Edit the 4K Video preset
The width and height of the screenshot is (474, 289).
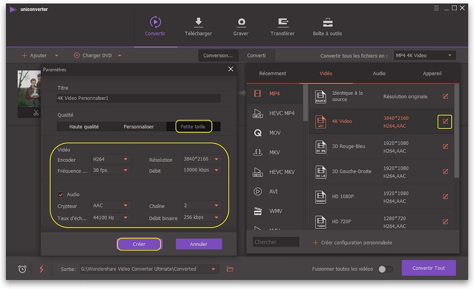click(446, 122)
